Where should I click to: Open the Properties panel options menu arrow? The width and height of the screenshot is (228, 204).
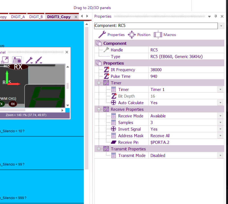coord(210,16)
